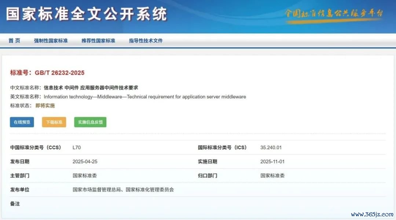
Task: Click the 中国标准分类号（CCS） label
Action: 36,147
